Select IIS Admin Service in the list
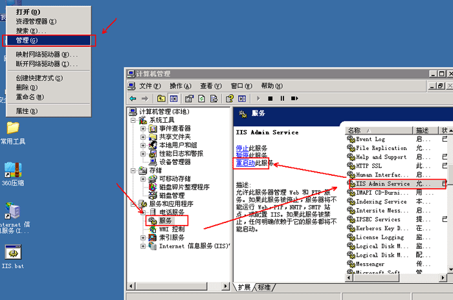This screenshot has height=300, width=453. [382, 184]
